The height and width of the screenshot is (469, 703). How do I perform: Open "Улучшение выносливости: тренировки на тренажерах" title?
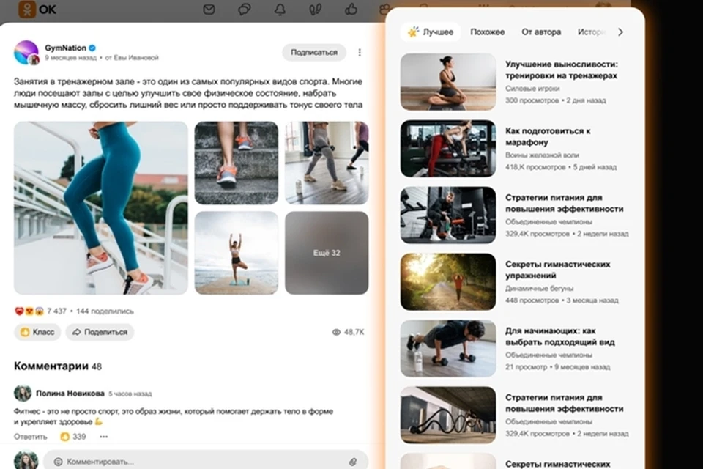[x=562, y=70]
